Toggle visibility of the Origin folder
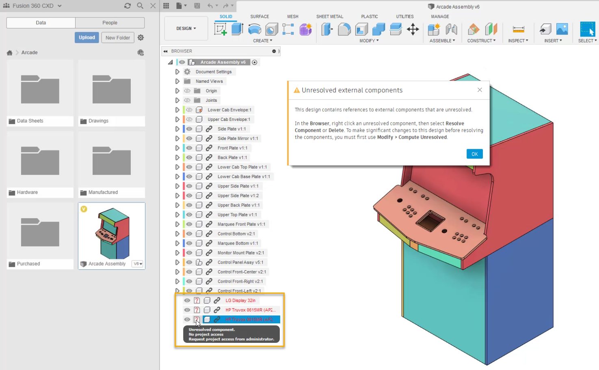The width and height of the screenshot is (599, 370). 187,91
